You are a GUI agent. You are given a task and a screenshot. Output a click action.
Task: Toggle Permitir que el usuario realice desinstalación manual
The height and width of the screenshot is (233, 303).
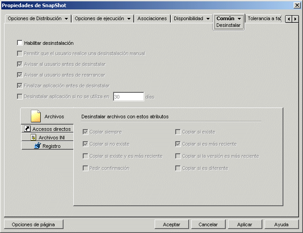pos(20,53)
